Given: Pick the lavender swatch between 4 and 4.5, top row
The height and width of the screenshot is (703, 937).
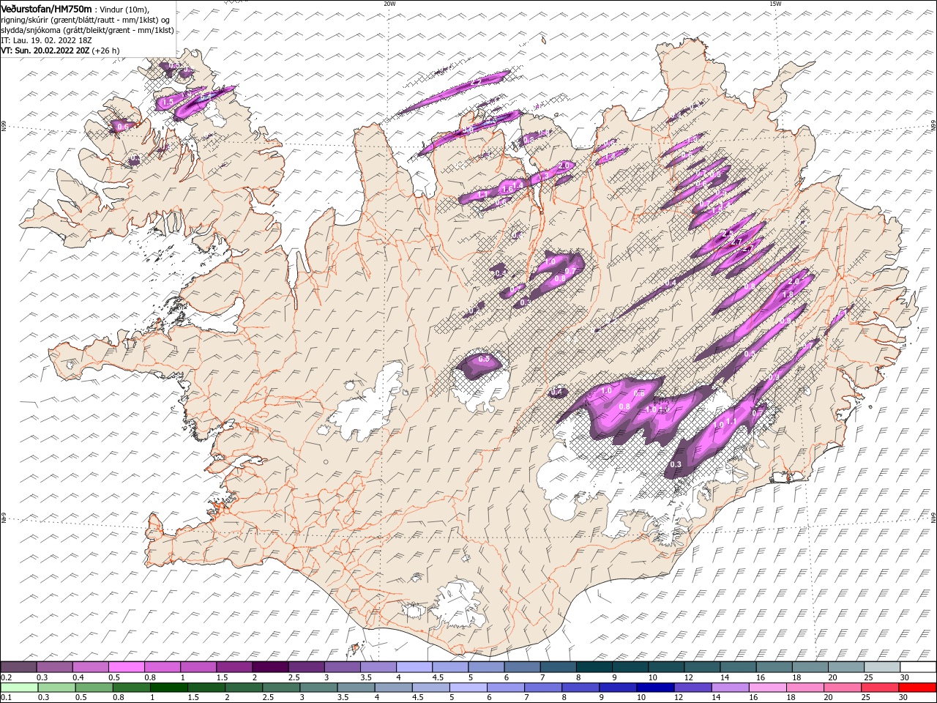Looking at the screenshot, I should point(414,667).
